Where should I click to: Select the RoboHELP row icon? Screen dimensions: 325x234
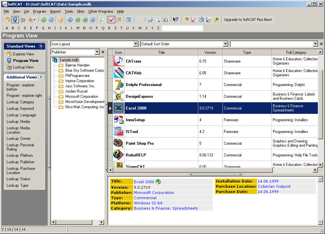119,155
